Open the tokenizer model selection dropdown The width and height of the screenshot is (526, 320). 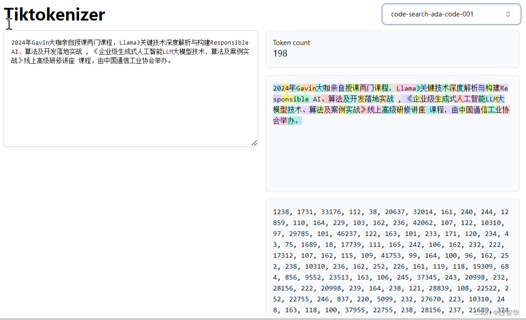click(x=451, y=14)
